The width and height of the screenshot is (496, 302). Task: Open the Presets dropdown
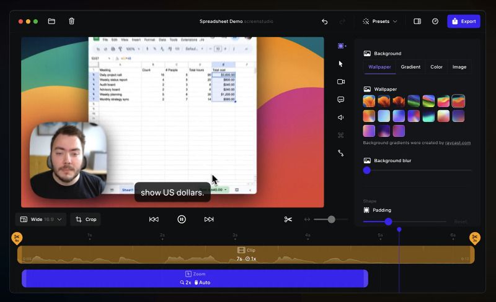(379, 21)
